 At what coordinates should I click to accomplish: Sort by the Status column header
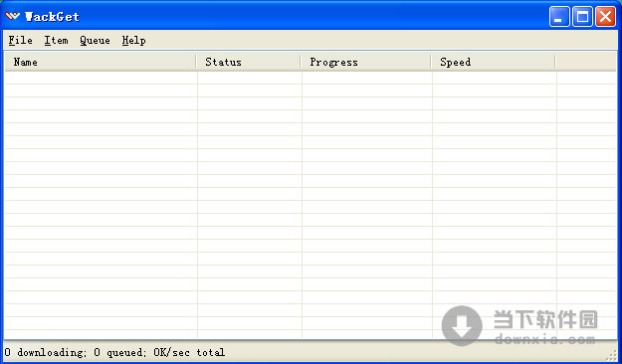pyautogui.click(x=249, y=62)
